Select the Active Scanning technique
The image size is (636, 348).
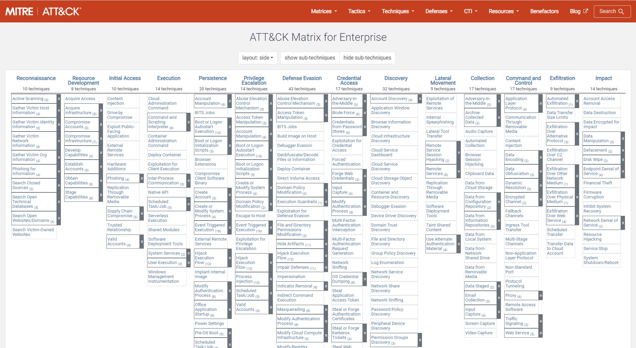click(x=28, y=98)
